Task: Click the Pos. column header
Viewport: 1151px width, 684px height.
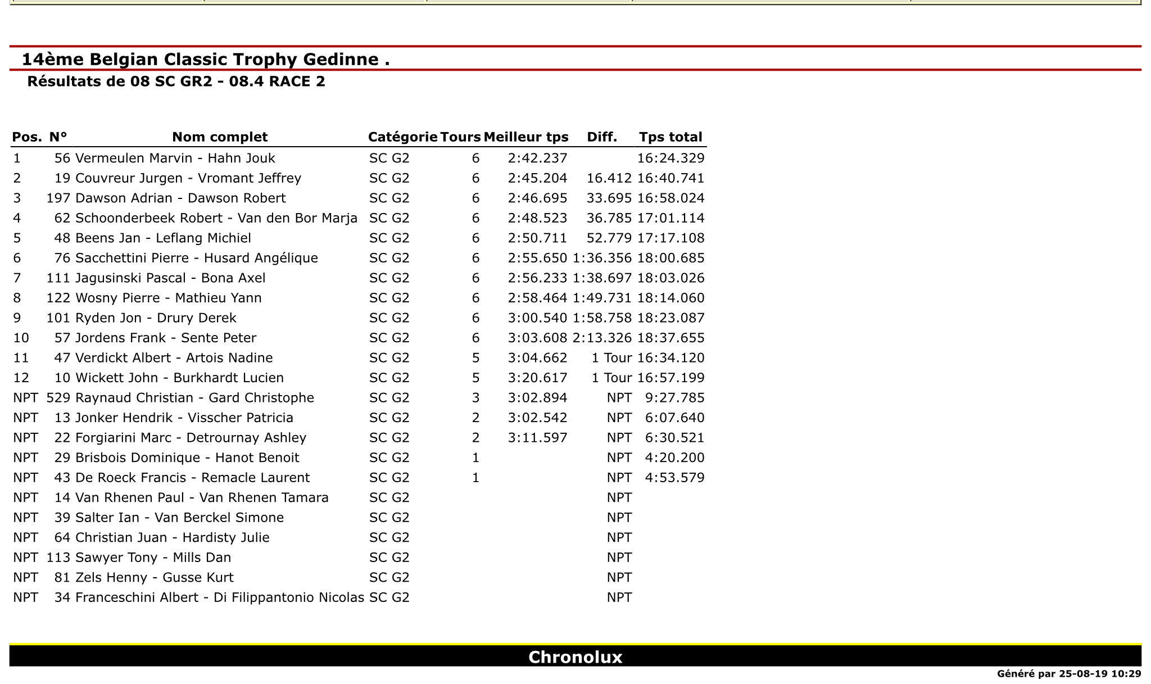Action: click(x=27, y=137)
